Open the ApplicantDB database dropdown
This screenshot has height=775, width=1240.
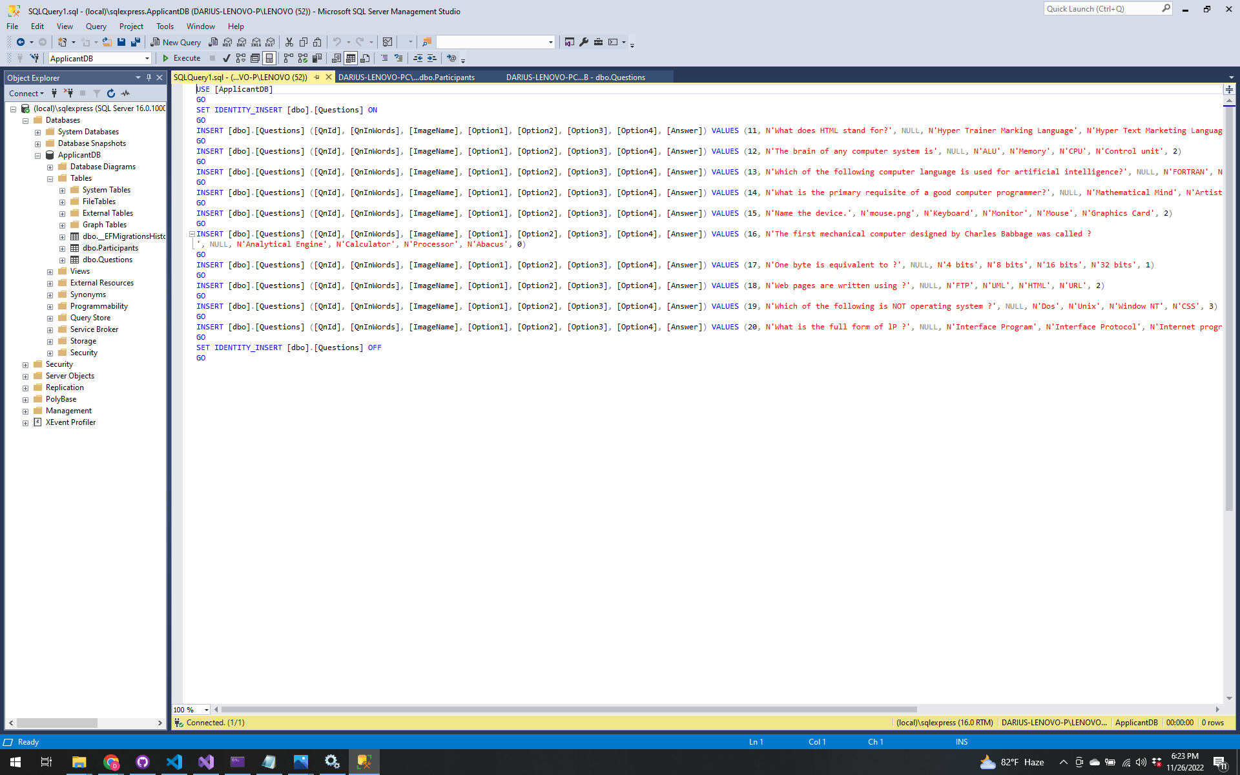click(x=147, y=58)
